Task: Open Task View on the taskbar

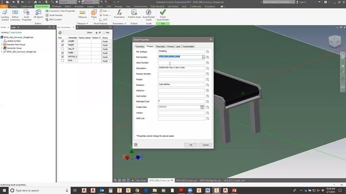Action: (x=75, y=190)
